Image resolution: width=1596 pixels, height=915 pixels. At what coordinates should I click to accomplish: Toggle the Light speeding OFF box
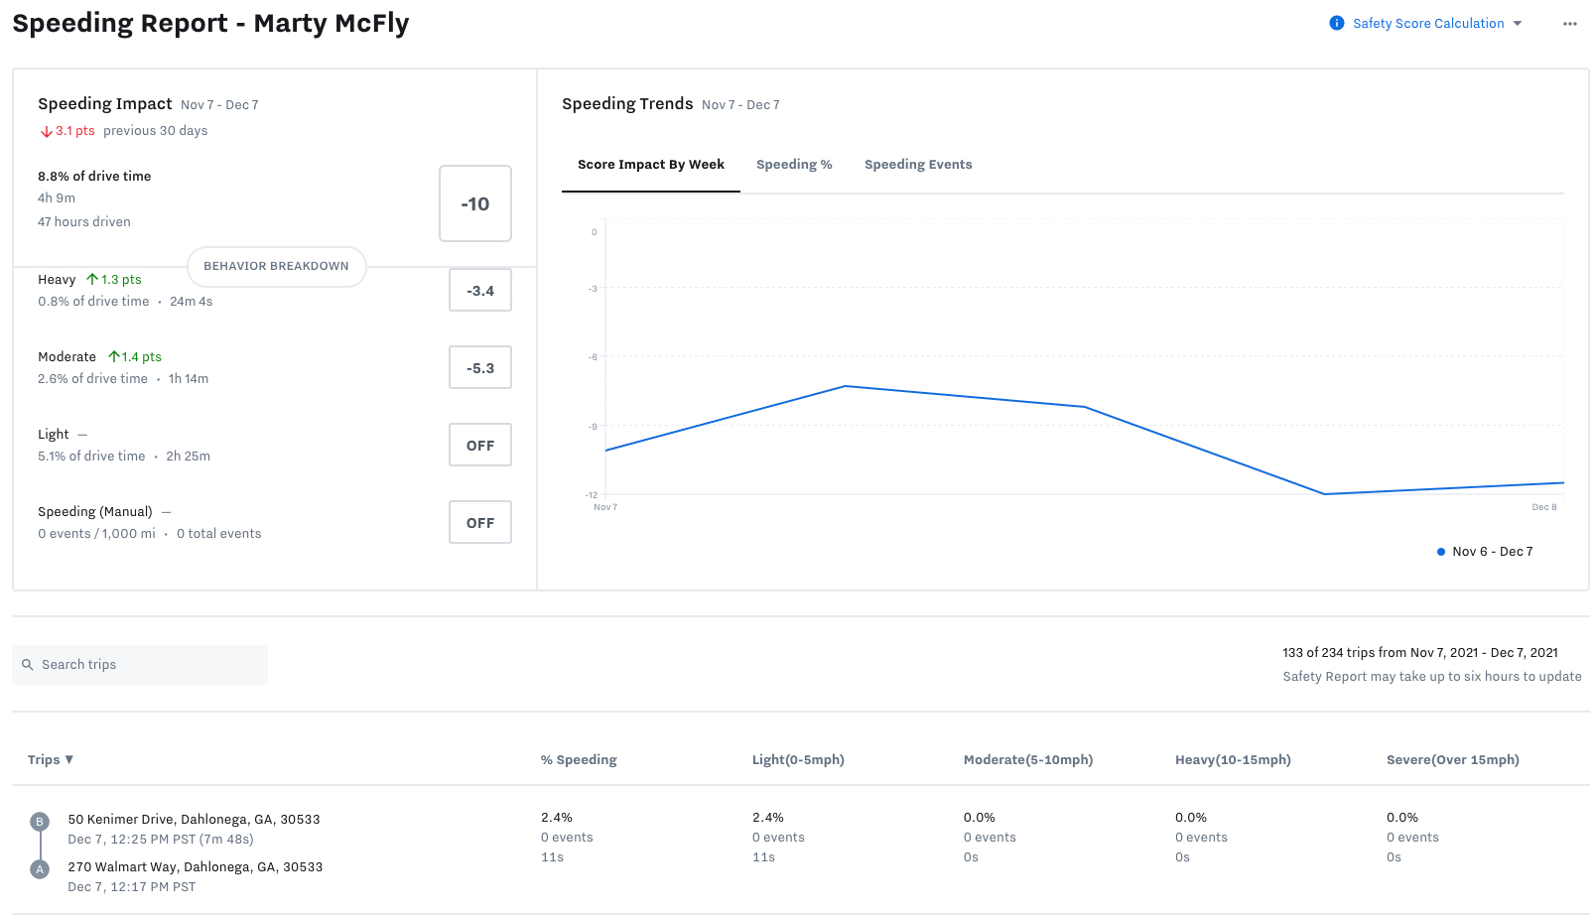[480, 446]
